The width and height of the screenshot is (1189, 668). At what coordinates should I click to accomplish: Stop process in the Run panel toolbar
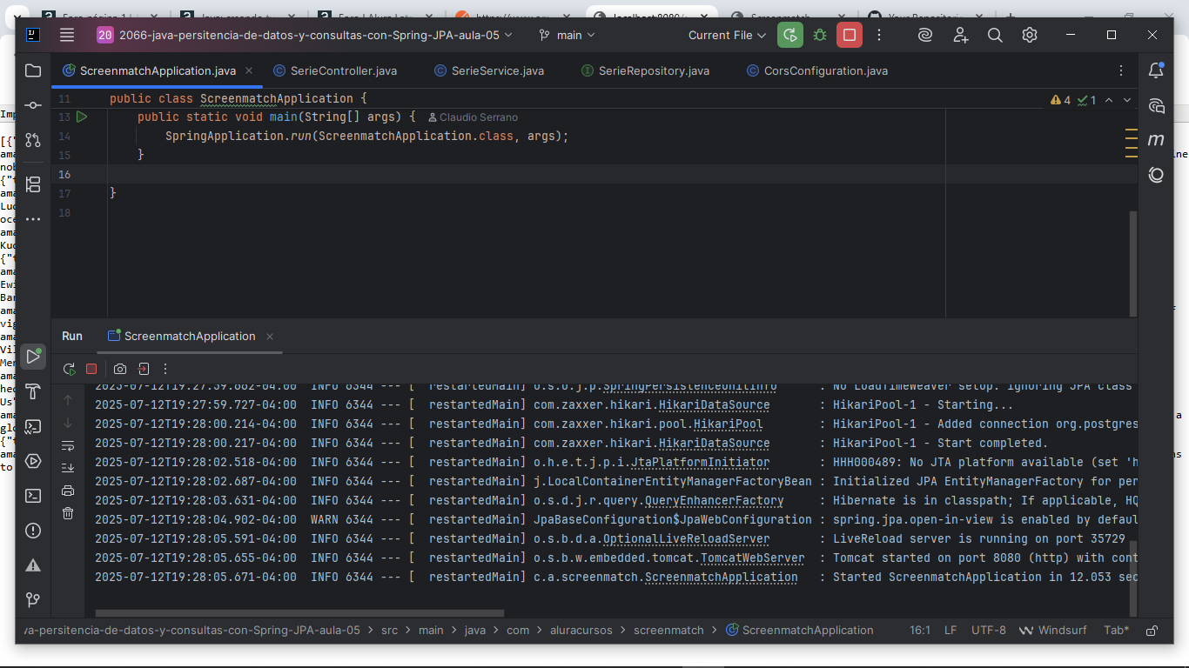point(91,369)
